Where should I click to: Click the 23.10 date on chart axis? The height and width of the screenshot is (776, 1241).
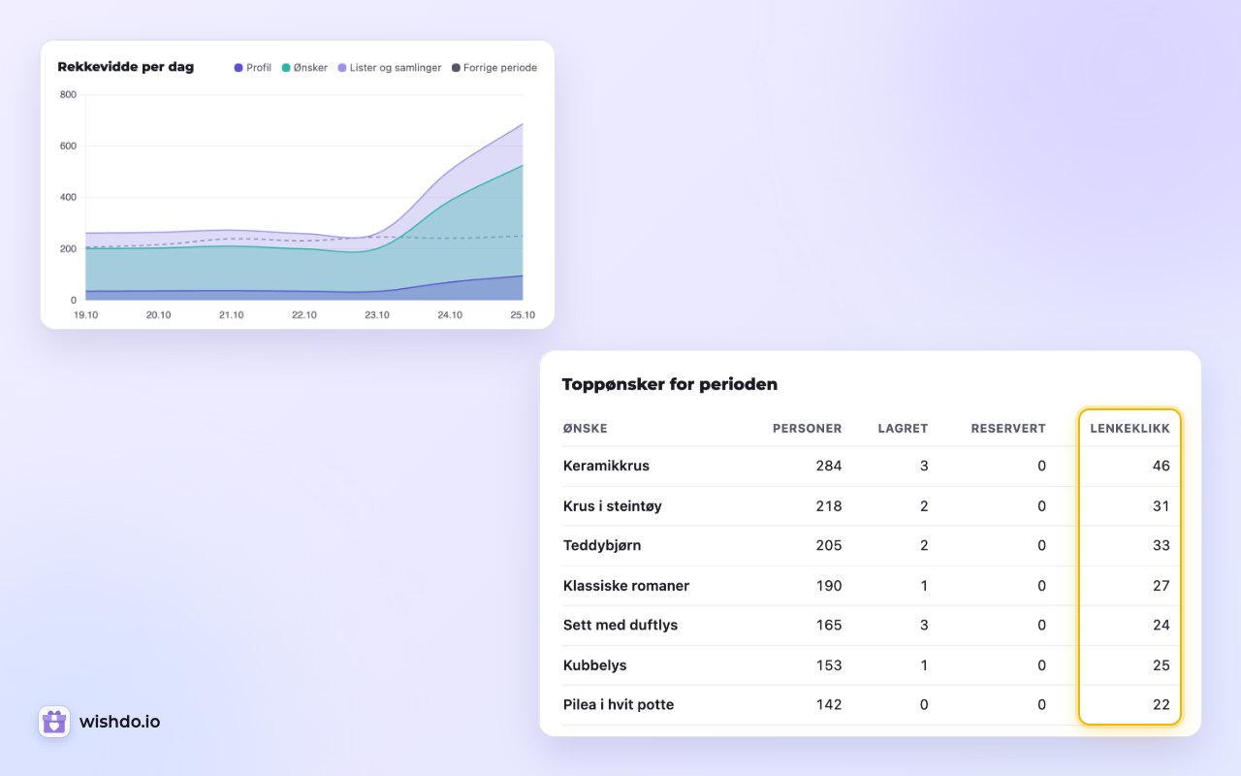pyautogui.click(x=377, y=315)
